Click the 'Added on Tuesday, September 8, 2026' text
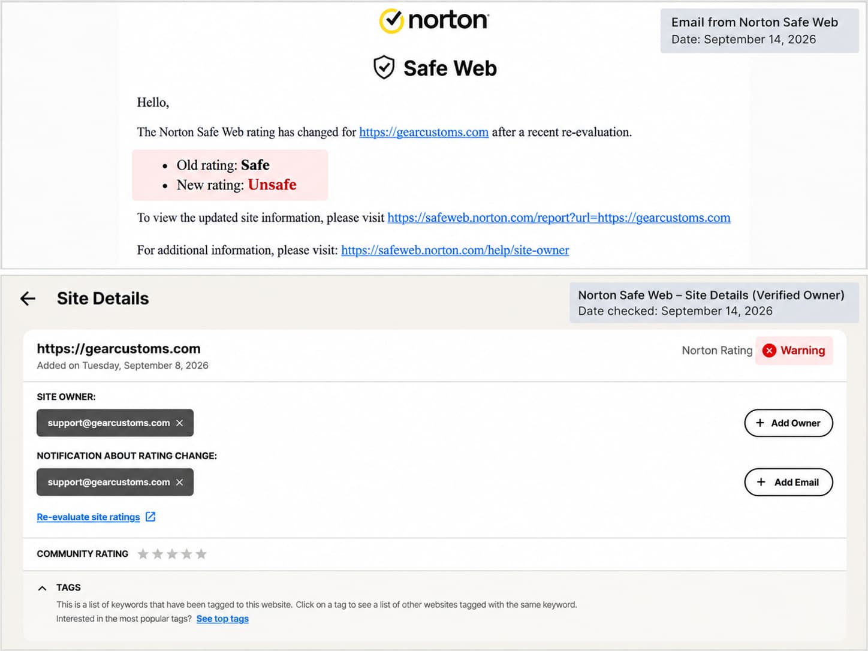 [x=122, y=366]
